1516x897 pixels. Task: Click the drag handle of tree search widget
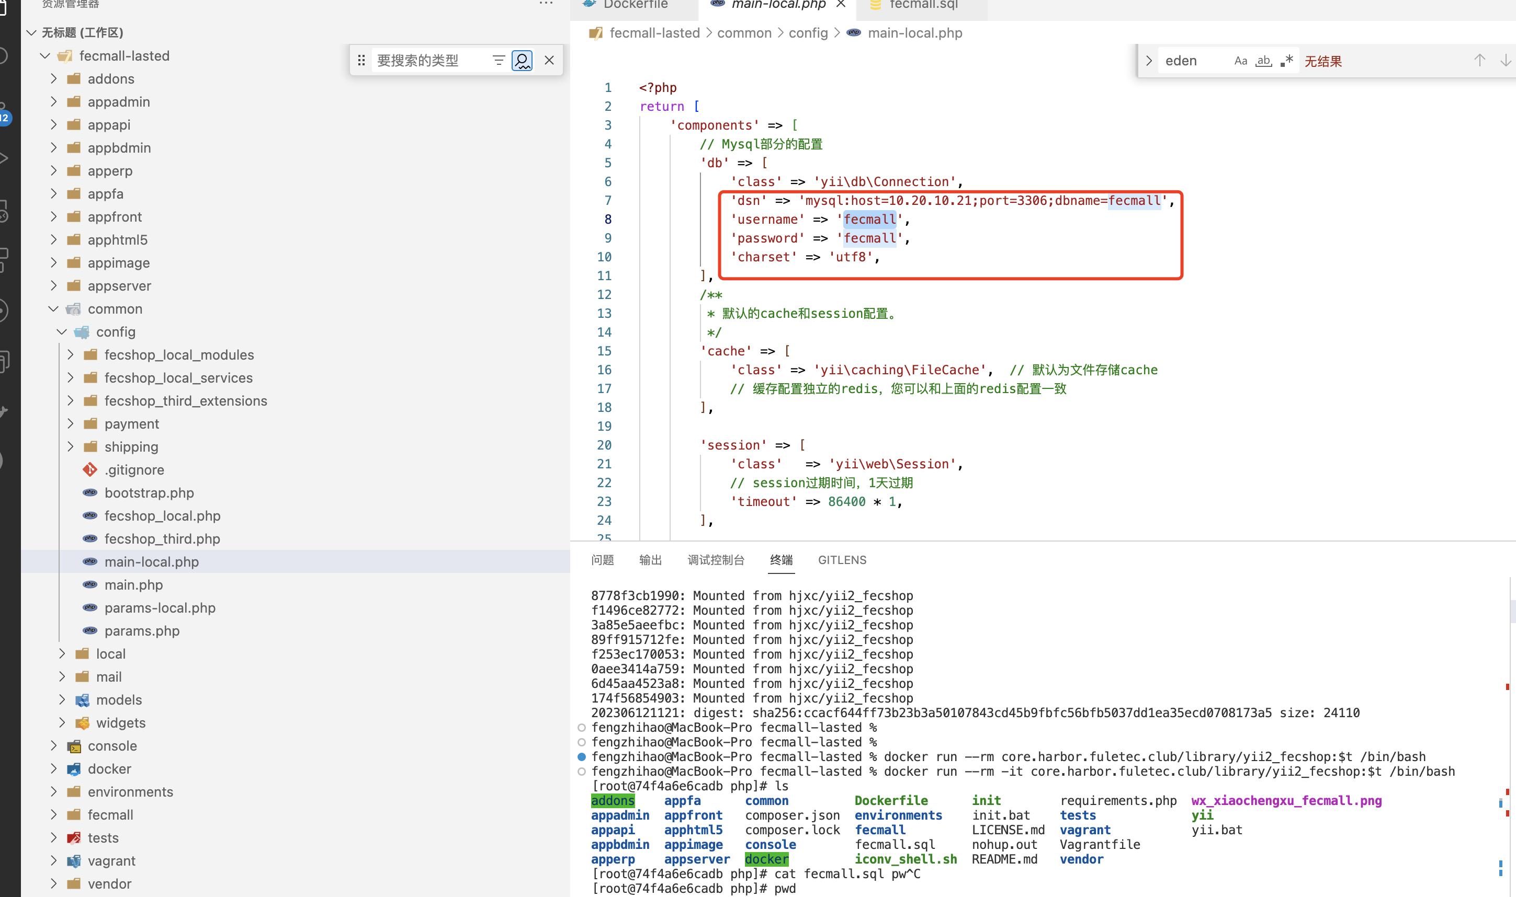(361, 60)
